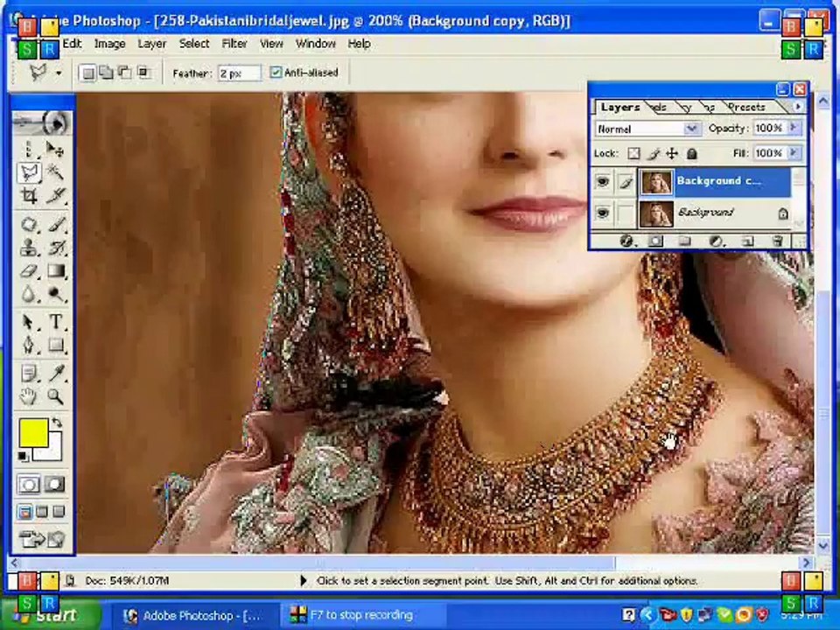Screen dimensions: 840x630
Task: Select the Dodge tool
Action: (x=56, y=294)
